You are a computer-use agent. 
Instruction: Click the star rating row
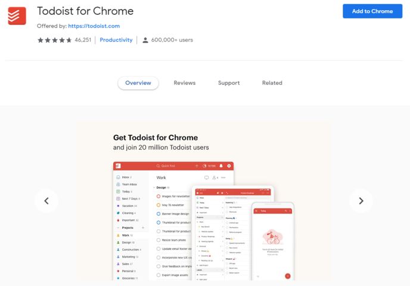point(55,40)
